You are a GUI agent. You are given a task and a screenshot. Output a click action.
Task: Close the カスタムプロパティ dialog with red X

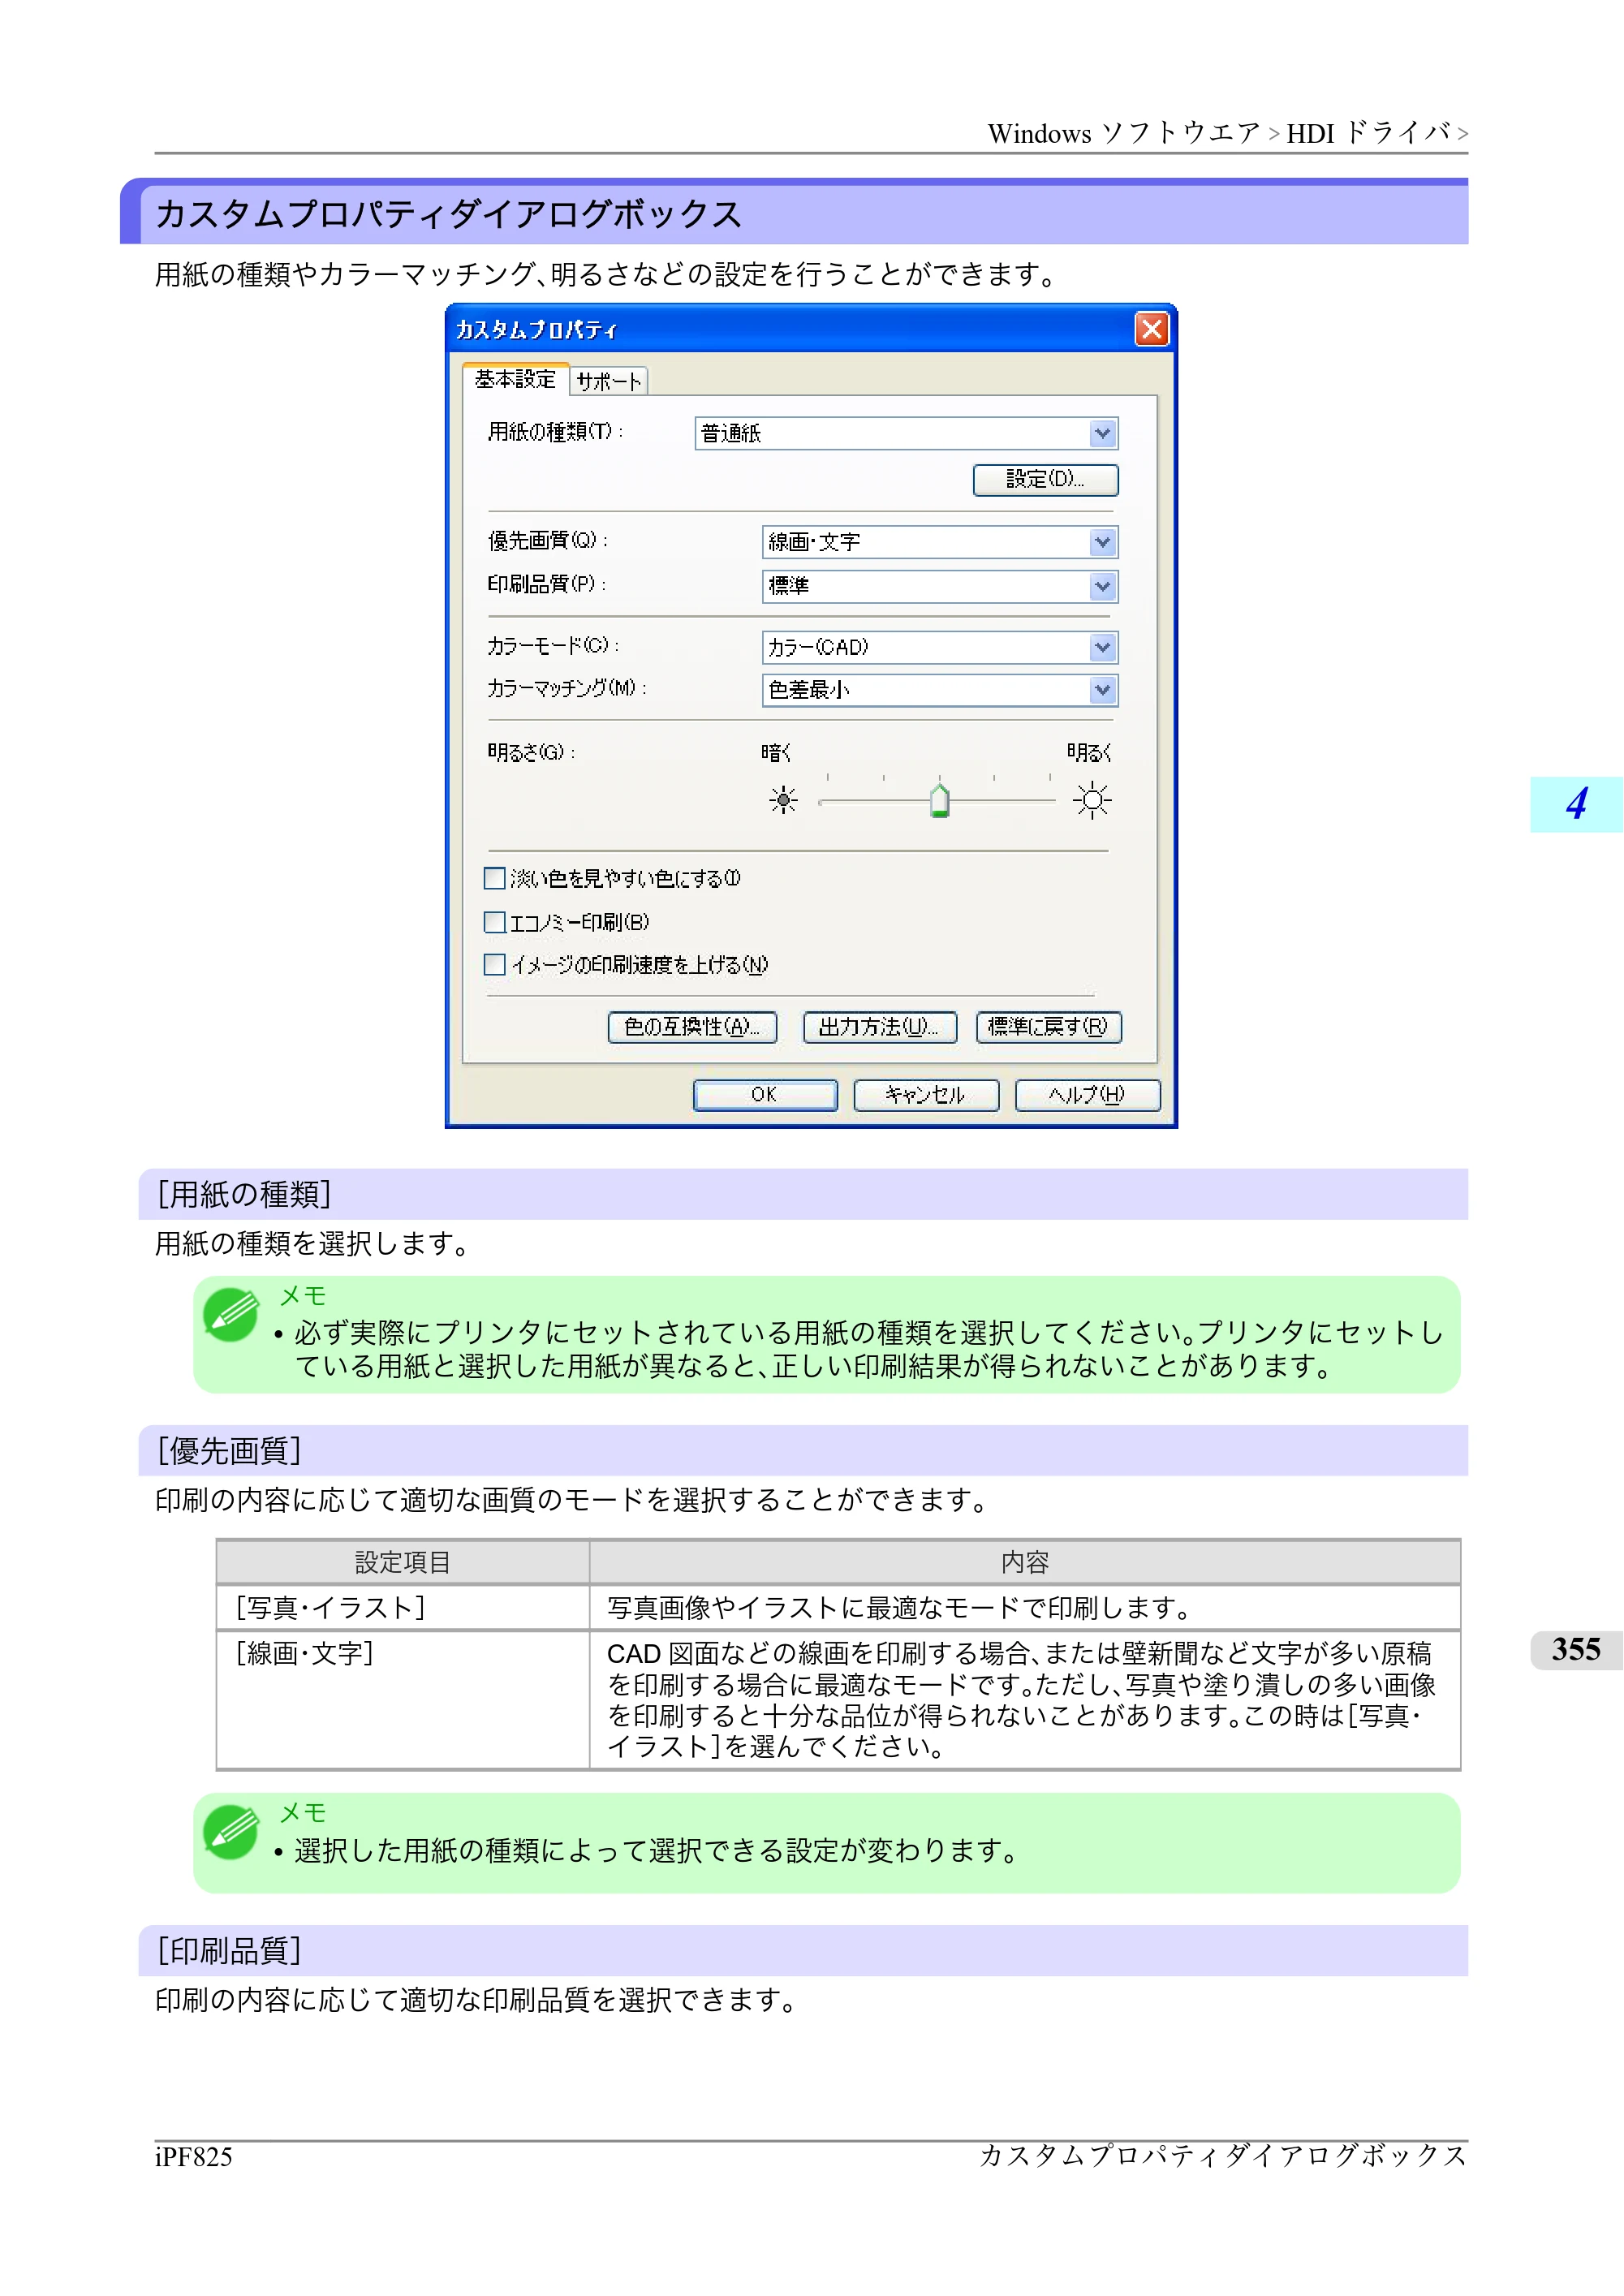click(x=1152, y=329)
